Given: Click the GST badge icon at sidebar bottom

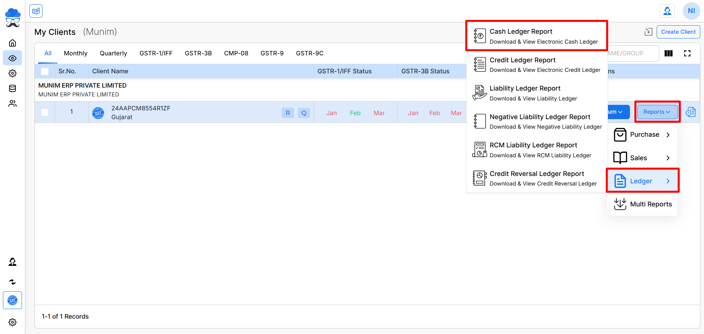Looking at the screenshot, I should [x=12, y=300].
